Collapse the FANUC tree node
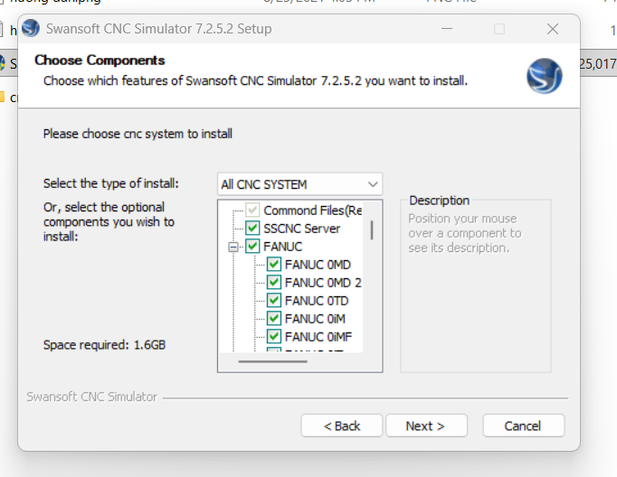The height and width of the screenshot is (477, 617). (x=233, y=247)
